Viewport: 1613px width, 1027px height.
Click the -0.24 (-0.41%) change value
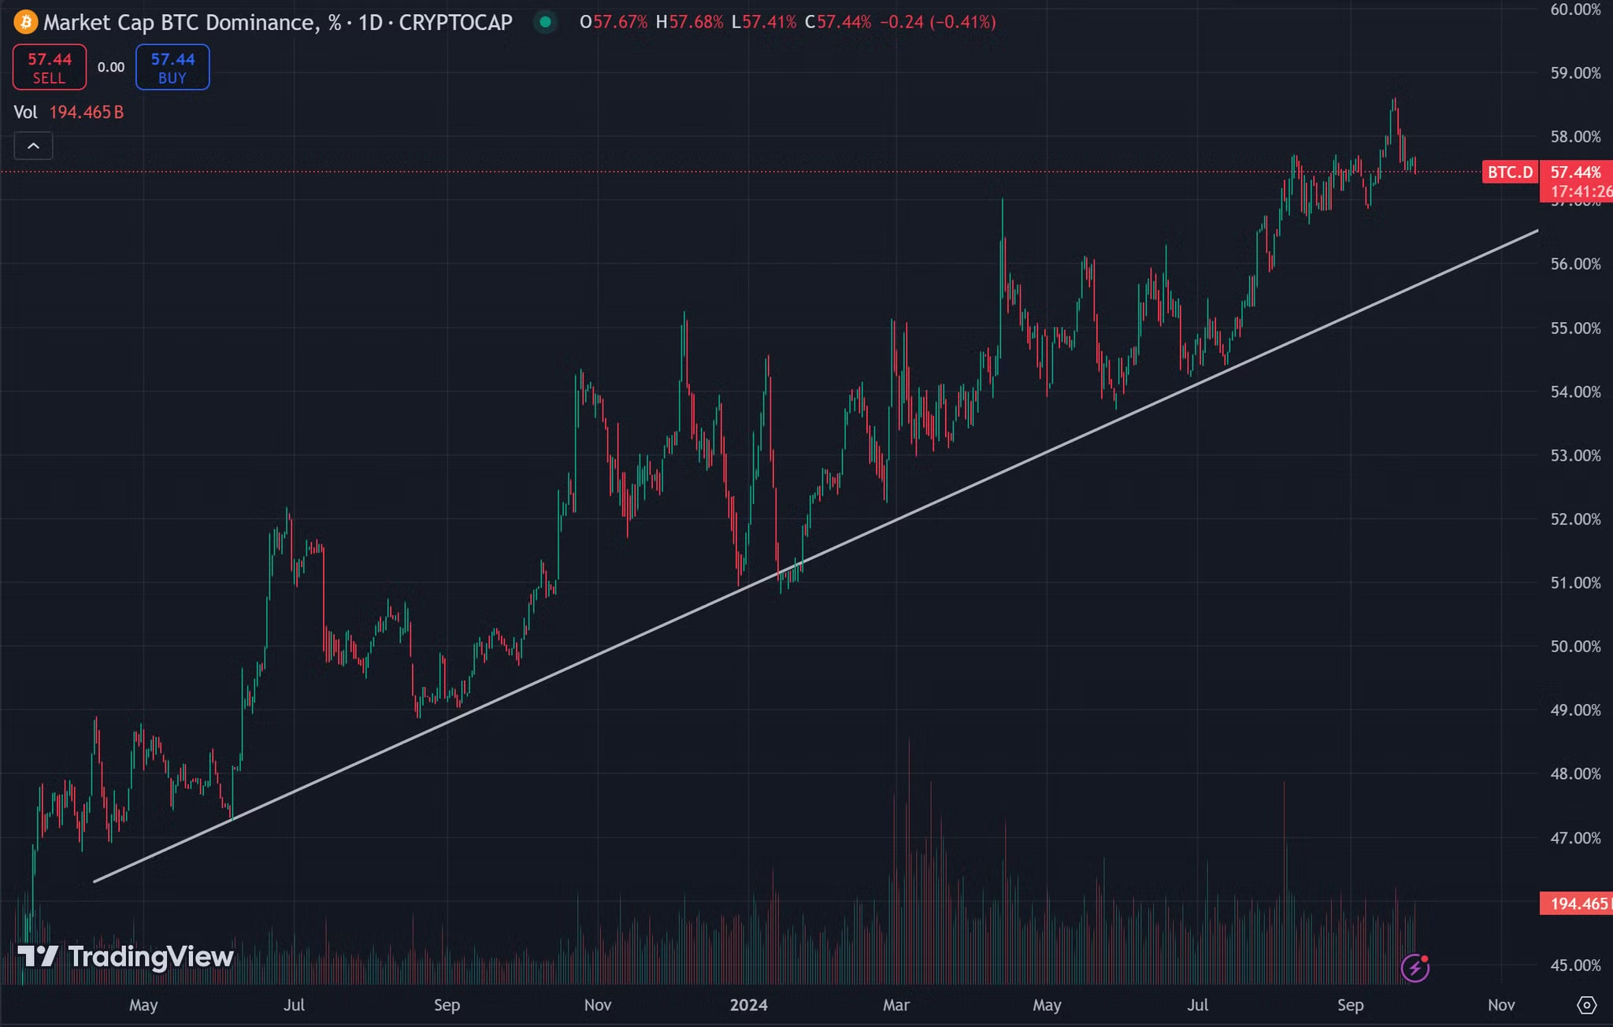coord(937,22)
